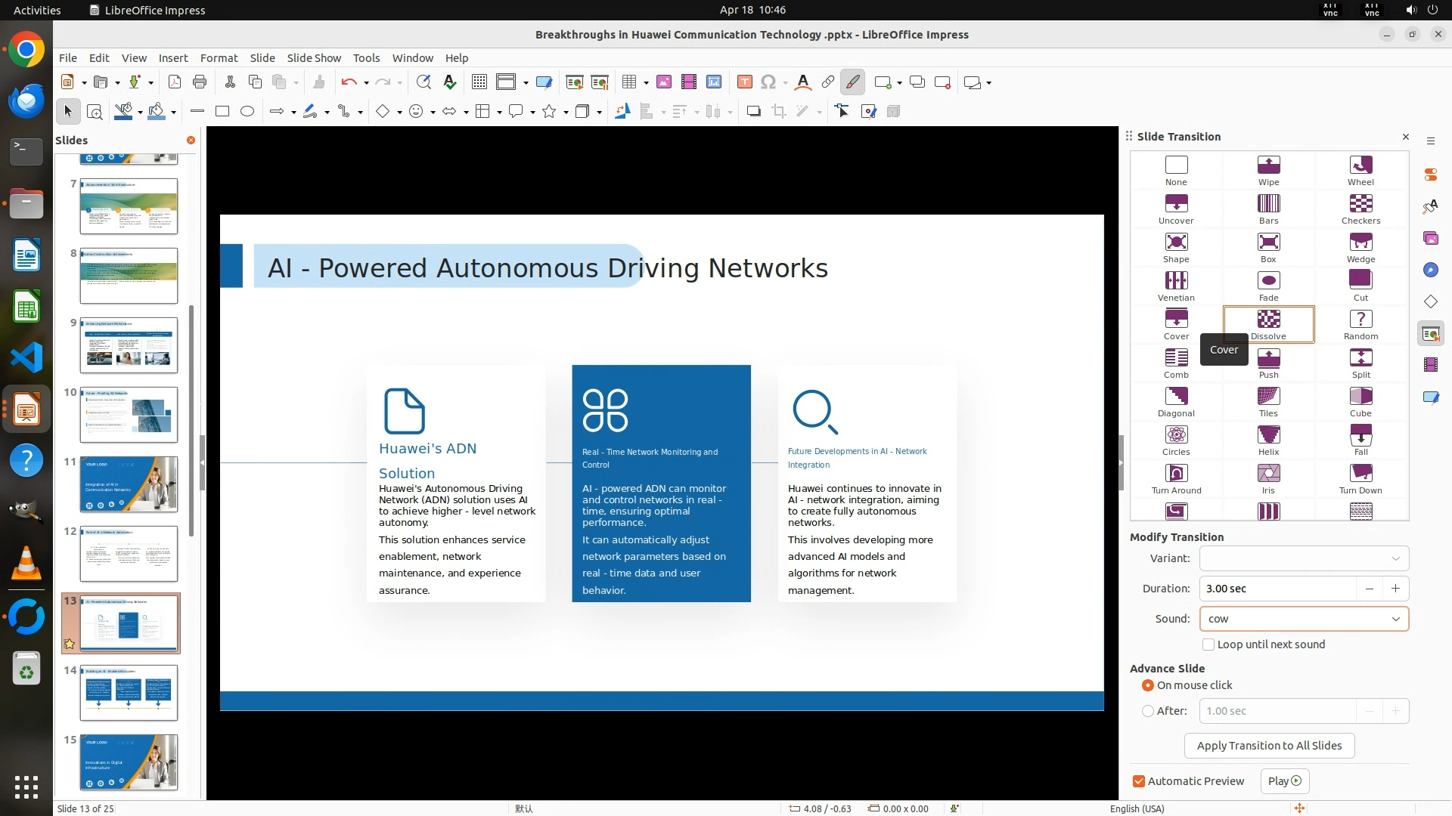This screenshot has height=816, width=1452.
Task: Uncheck Automatic Preview checkbox
Action: pos(1139,781)
